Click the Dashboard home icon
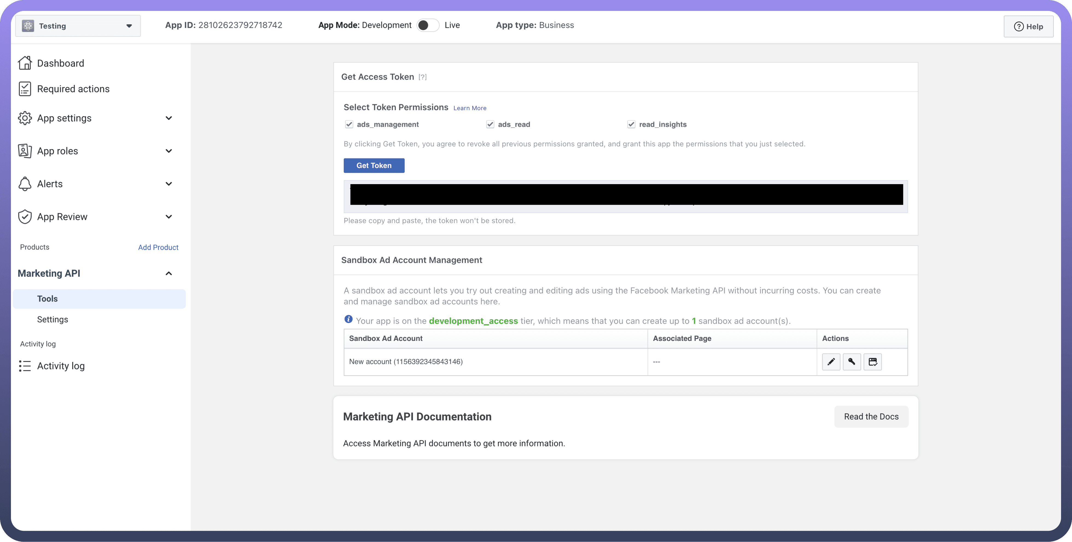Image resolution: width=1072 pixels, height=542 pixels. (x=25, y=63)
